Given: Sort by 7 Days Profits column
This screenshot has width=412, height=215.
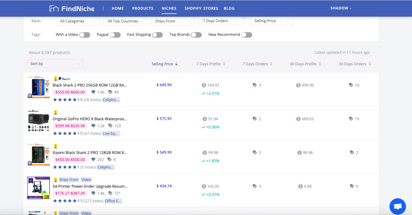Looking at the screenshot, I should point(211,64).
